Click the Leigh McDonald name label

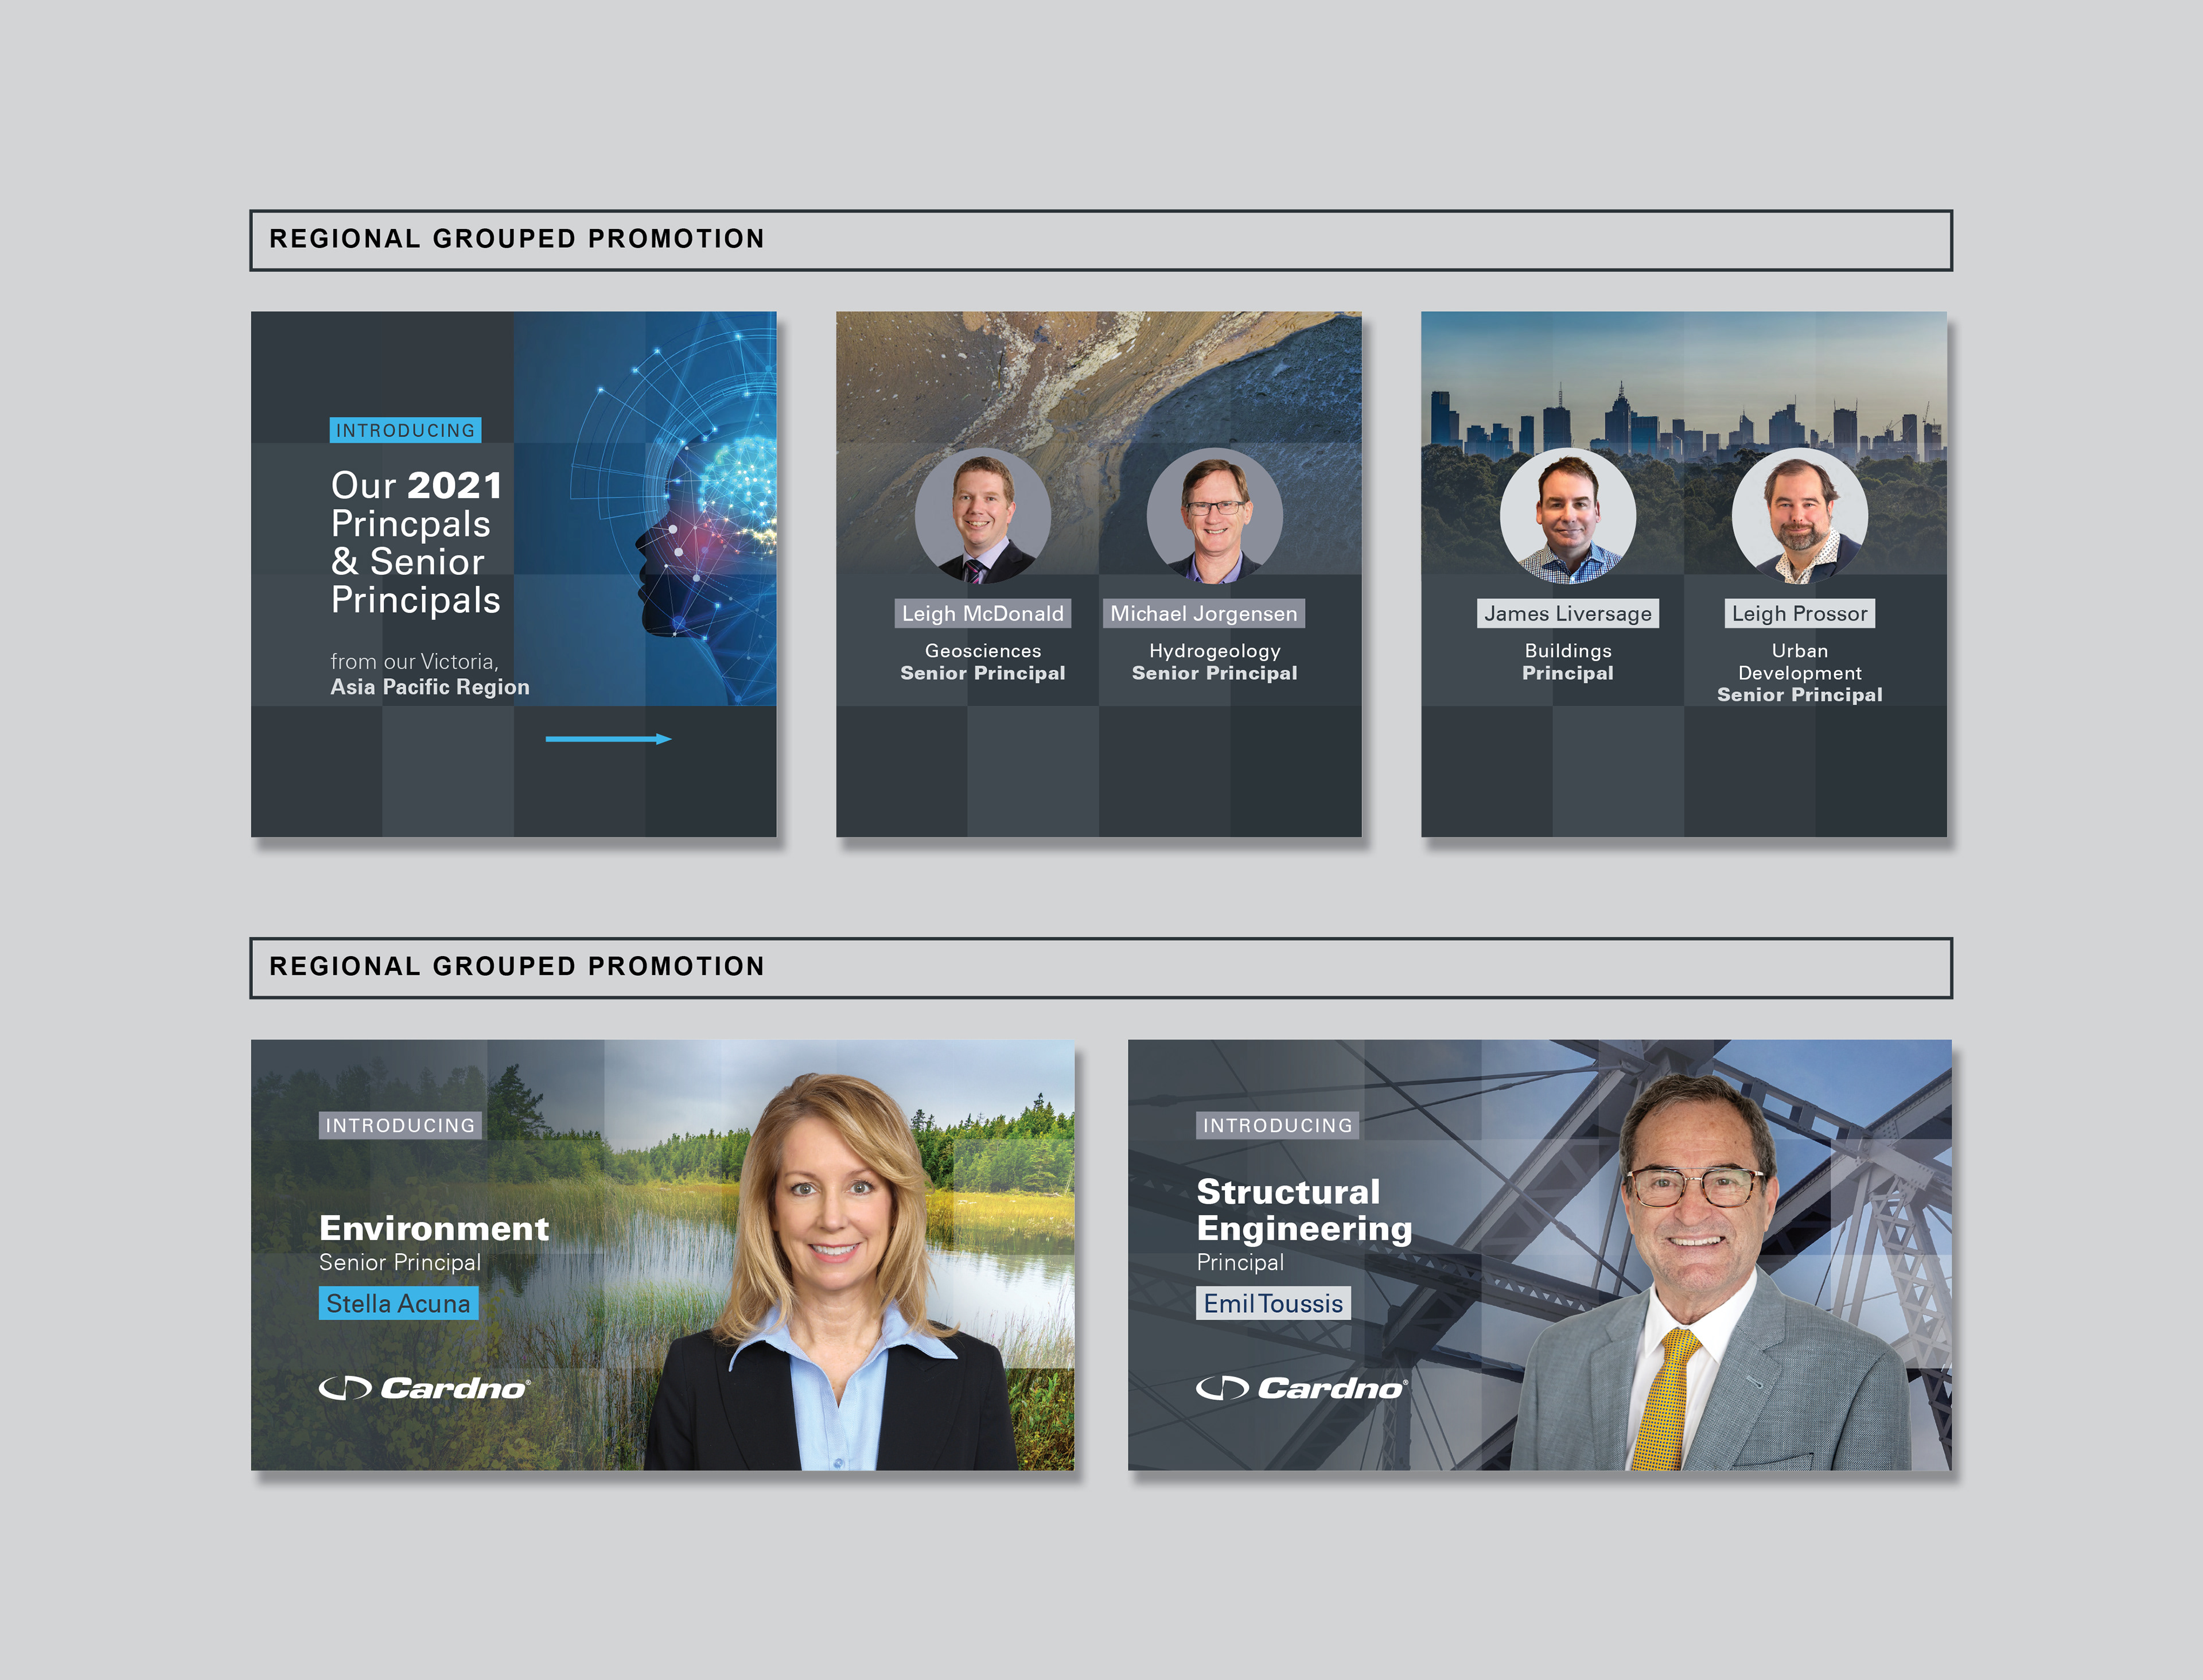[982, 613]
